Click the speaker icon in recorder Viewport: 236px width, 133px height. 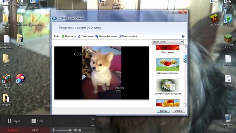pos(76,130)
